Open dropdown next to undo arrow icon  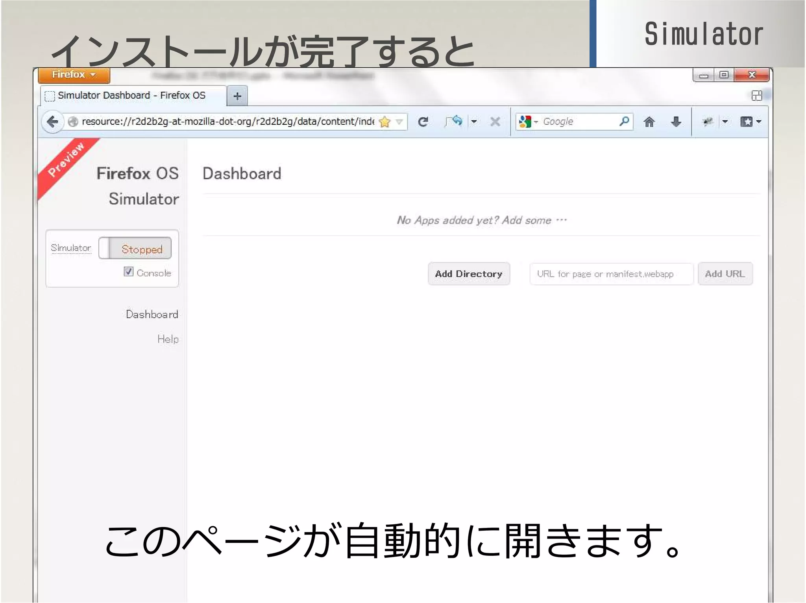pyautogui.click(x=474, y=122)
